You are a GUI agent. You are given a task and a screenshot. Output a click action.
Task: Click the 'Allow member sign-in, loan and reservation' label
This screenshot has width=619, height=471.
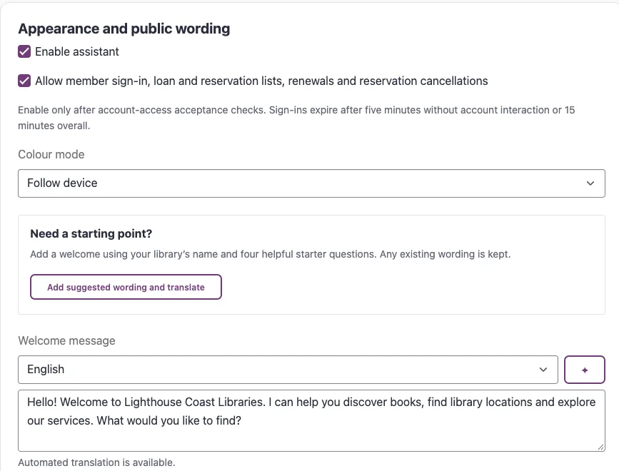(261, 81)
